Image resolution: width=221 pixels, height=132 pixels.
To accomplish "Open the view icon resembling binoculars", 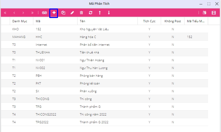I will (x=44, y=13).
